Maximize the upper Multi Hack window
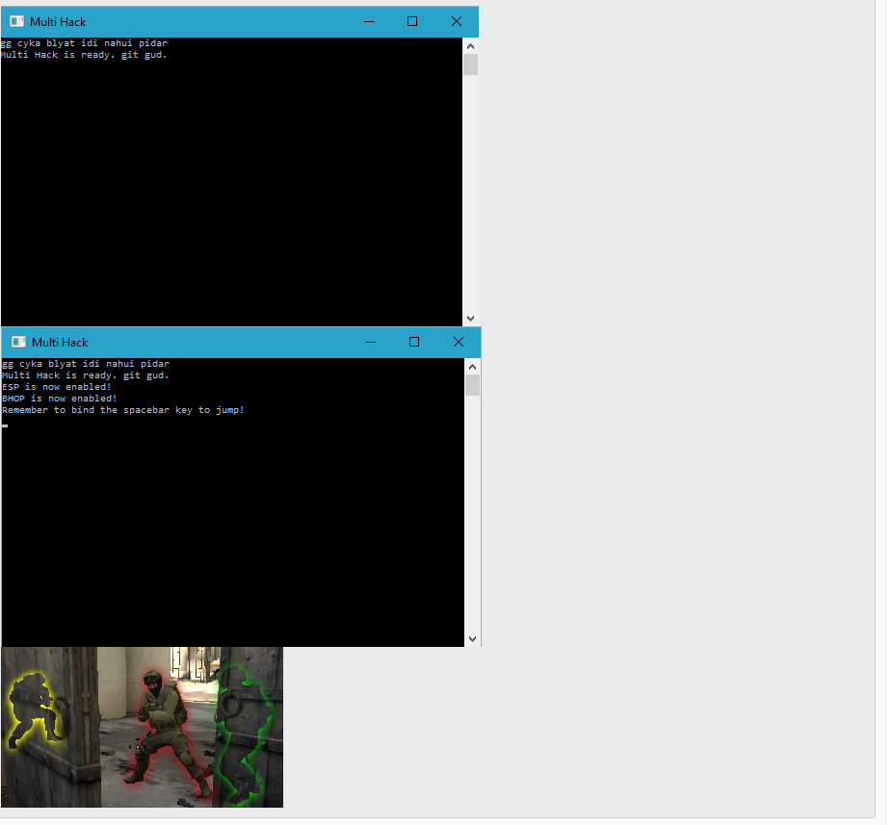Viewport: 894px width, 825px height. [412, 21]
